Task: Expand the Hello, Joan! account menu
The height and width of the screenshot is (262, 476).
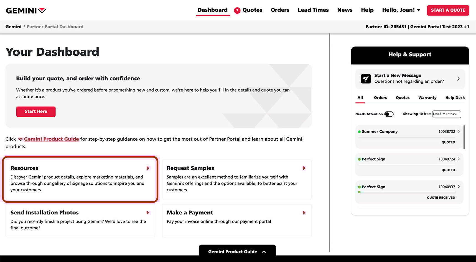Action: coord(401,10)
